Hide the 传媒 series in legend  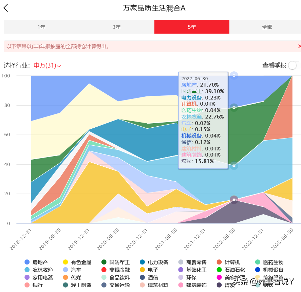tap(72, 278)
